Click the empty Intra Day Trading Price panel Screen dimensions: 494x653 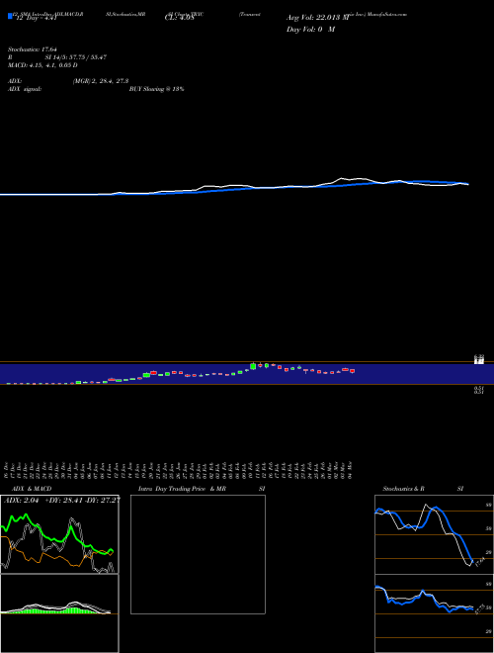pos(198,554)
